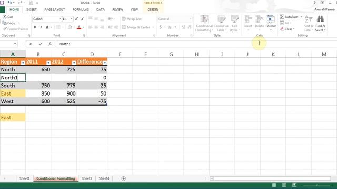Select column E header

click(120, 54)
